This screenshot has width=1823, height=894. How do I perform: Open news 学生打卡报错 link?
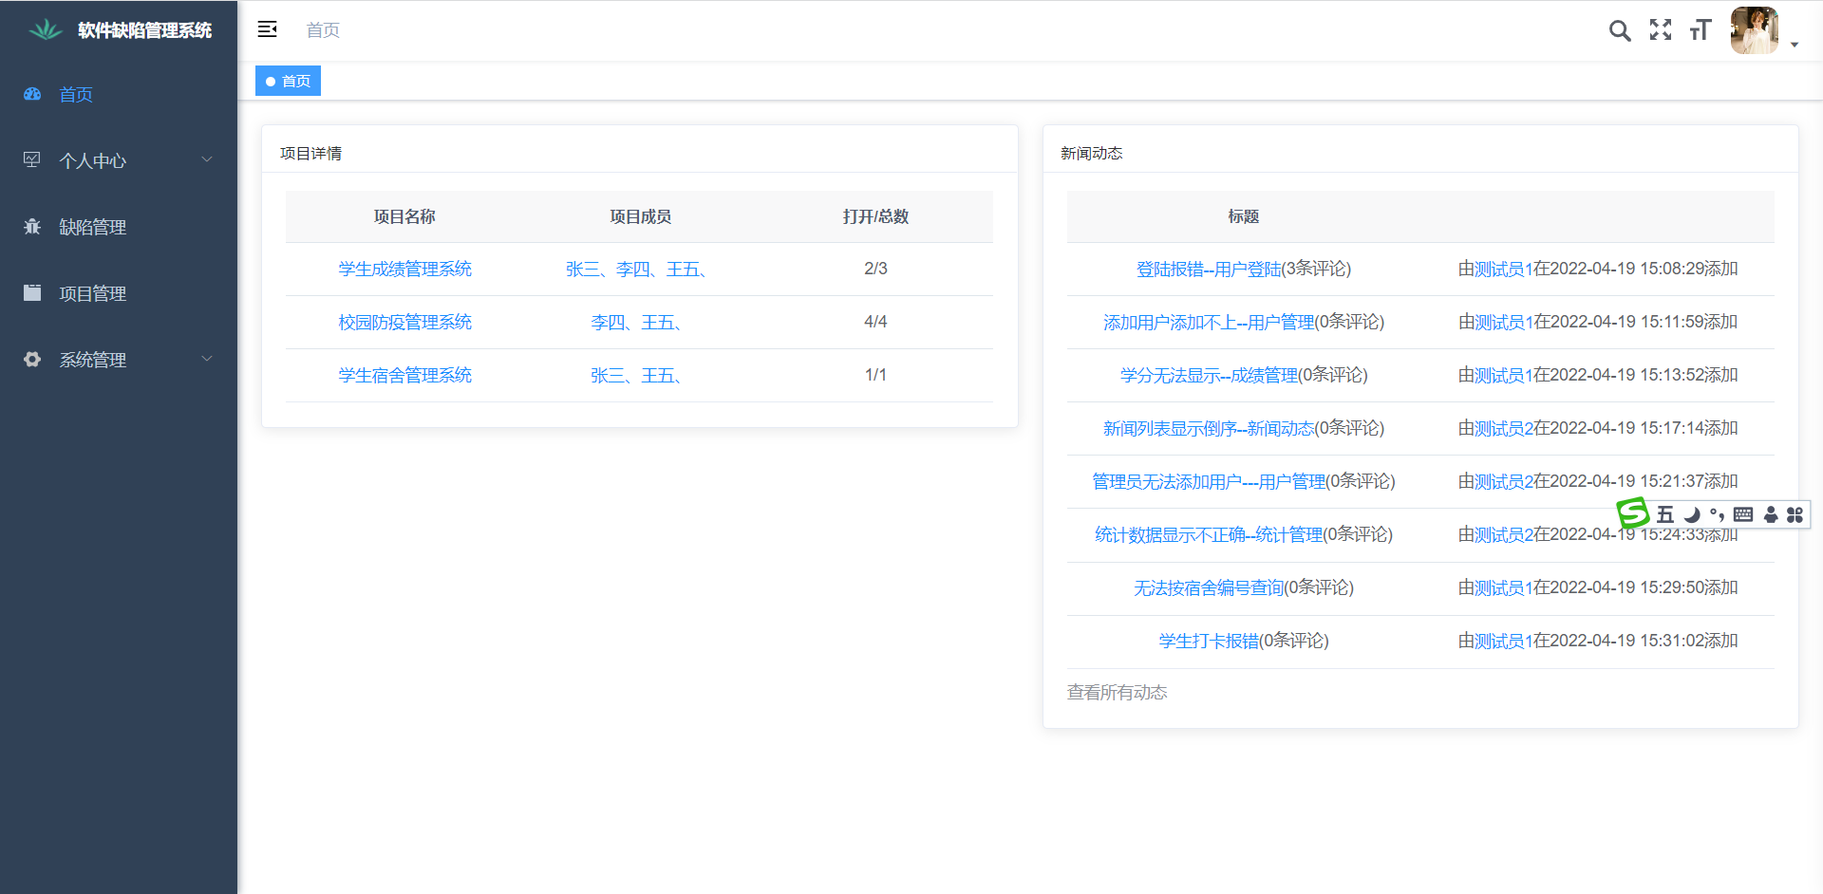coord(1209,641)
